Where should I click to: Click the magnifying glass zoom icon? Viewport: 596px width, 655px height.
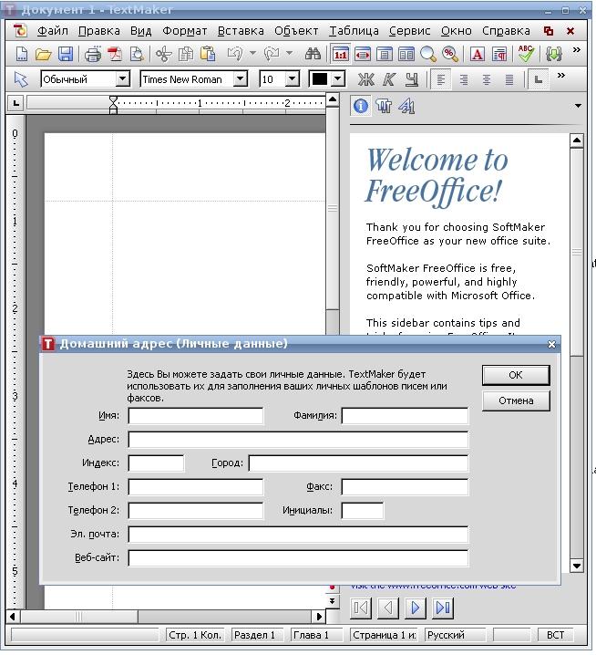428,55
